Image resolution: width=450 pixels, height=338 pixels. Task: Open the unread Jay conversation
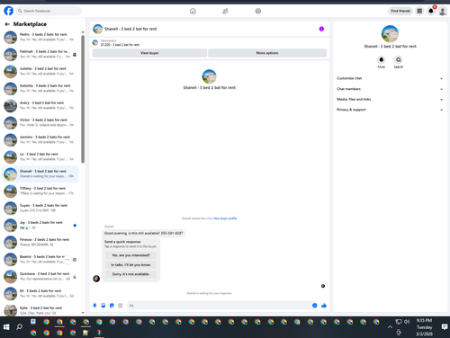click(40, 225)
